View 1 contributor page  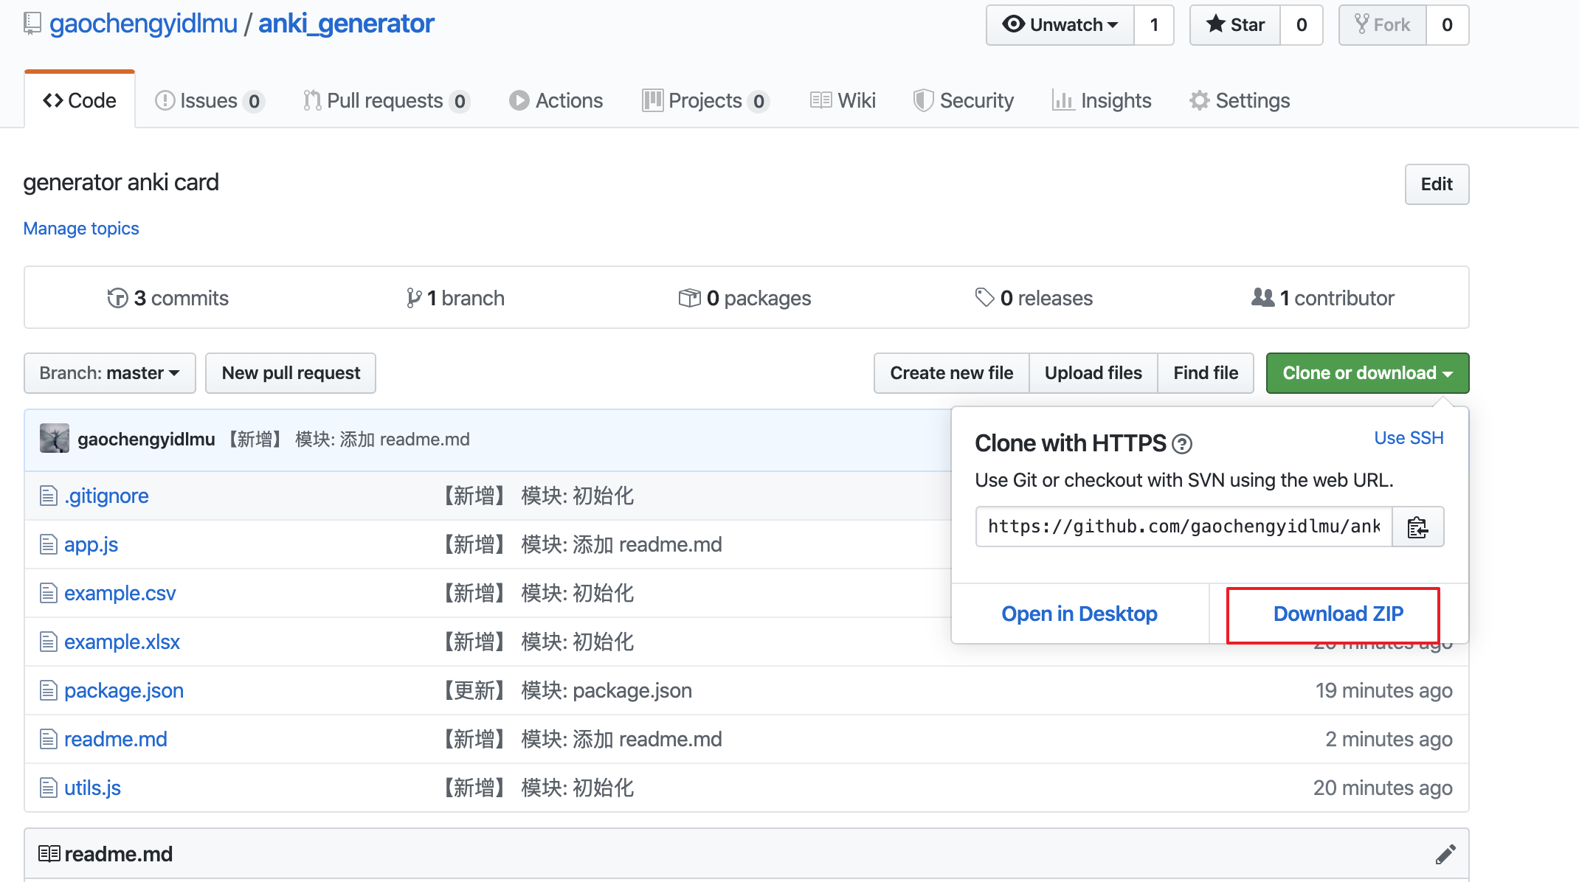click(x=1323, y=298)
